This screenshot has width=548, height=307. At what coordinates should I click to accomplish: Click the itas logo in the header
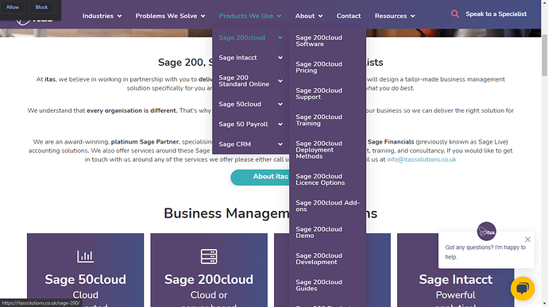(34, 21)
